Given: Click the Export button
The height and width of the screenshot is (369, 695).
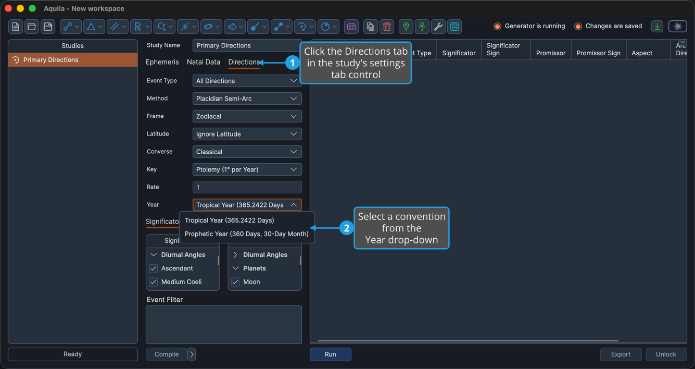Looking at the screenshot, I should (x=621, y=354).
